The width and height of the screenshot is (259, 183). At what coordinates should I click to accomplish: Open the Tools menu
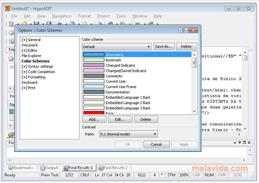(121, 16)
